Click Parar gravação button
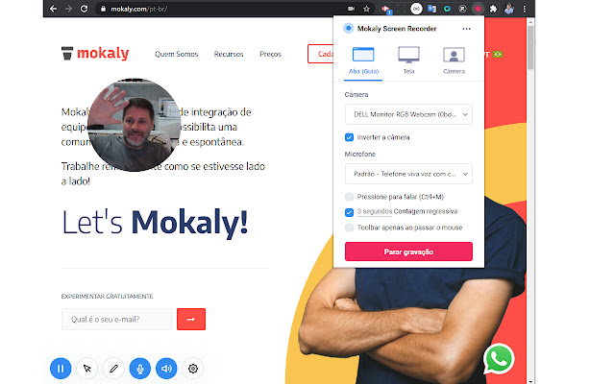The width and height of the screenshot is (615, 384). coord(408,252)
